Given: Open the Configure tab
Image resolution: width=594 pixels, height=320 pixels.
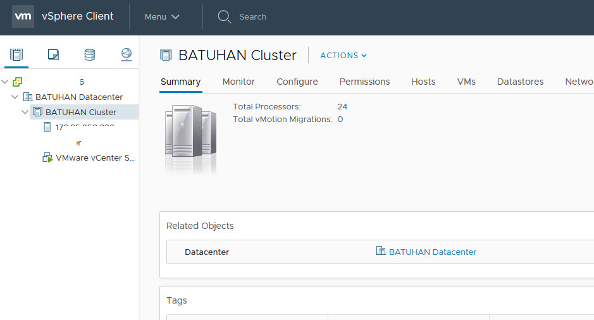Looking at the screenshot, I should tap(297, 82).
